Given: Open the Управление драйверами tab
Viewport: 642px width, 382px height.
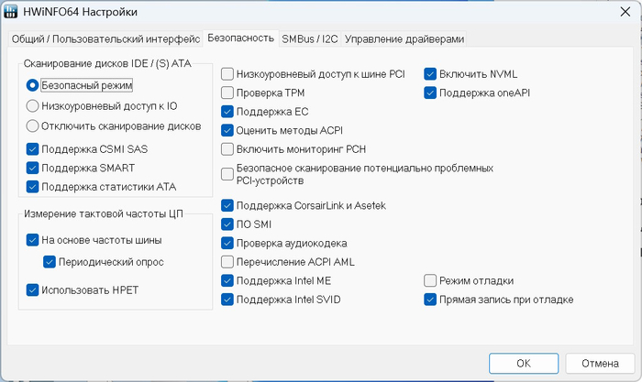Looking at the screenshot, I should (x=404, y=38).
